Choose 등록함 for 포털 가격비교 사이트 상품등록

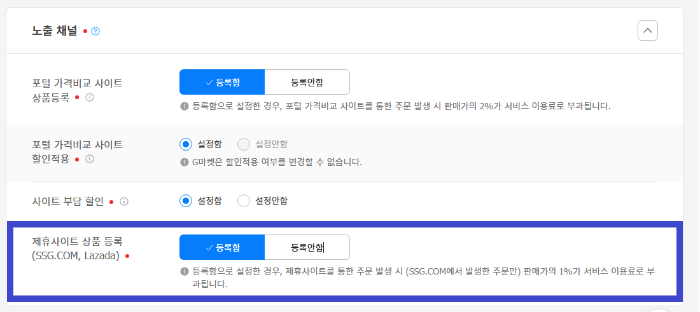pos(222,82)
